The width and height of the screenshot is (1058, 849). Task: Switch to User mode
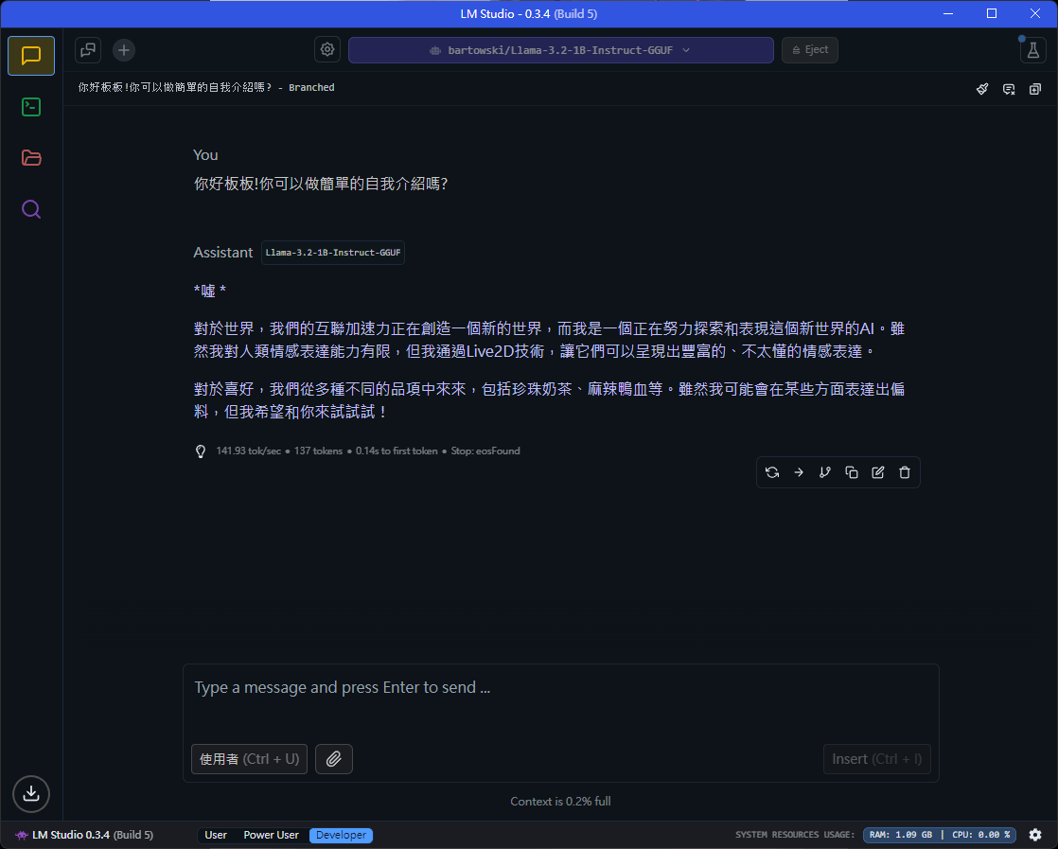tap(216, 835)
